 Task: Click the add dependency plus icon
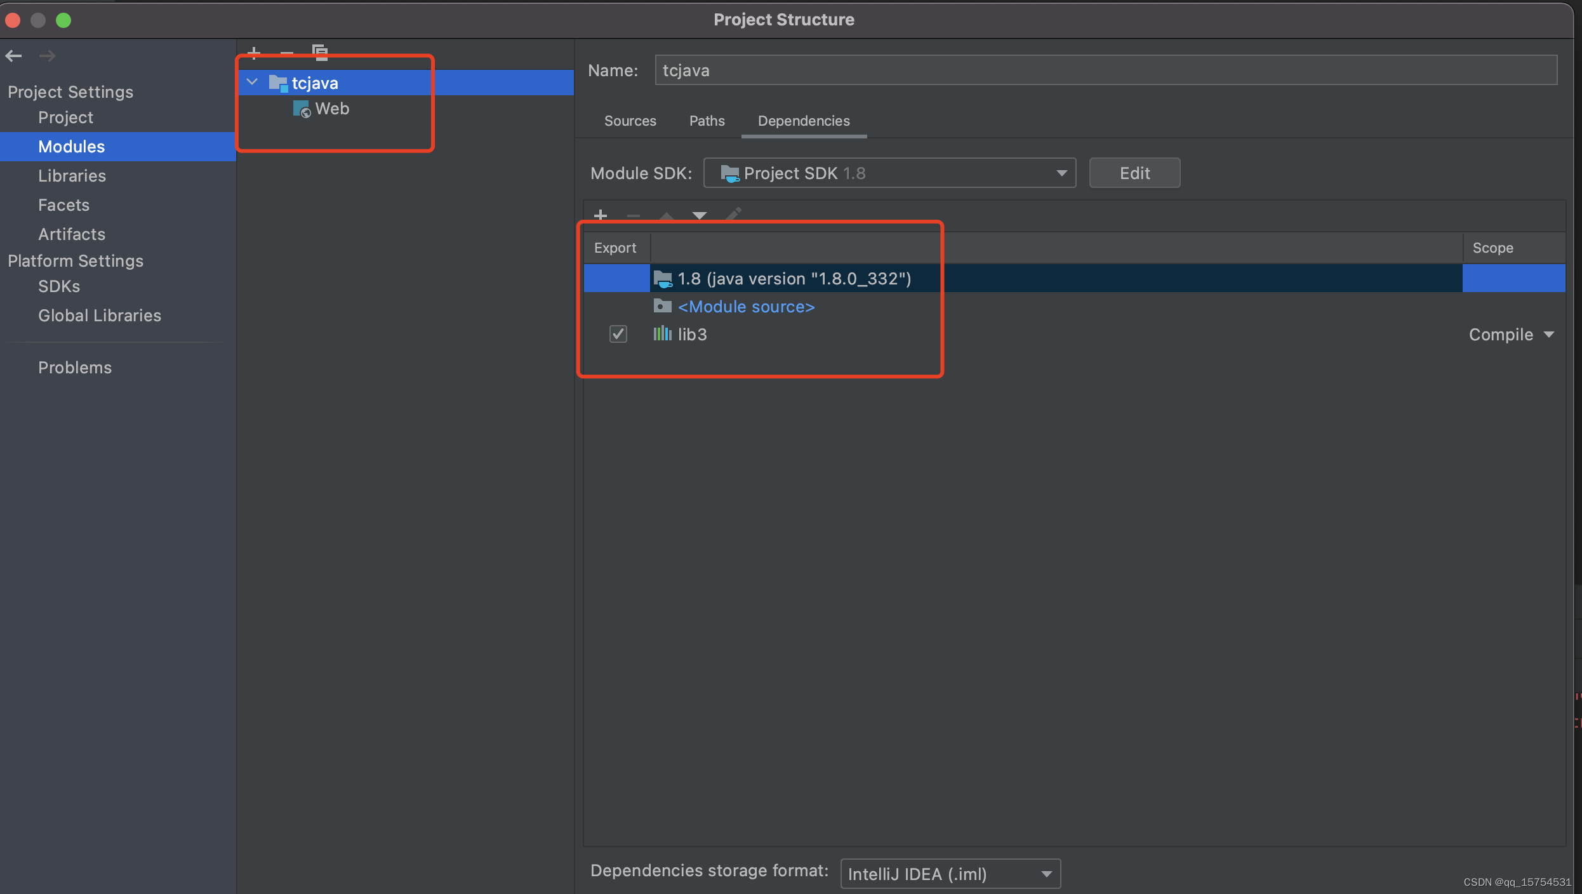(600, 216)
